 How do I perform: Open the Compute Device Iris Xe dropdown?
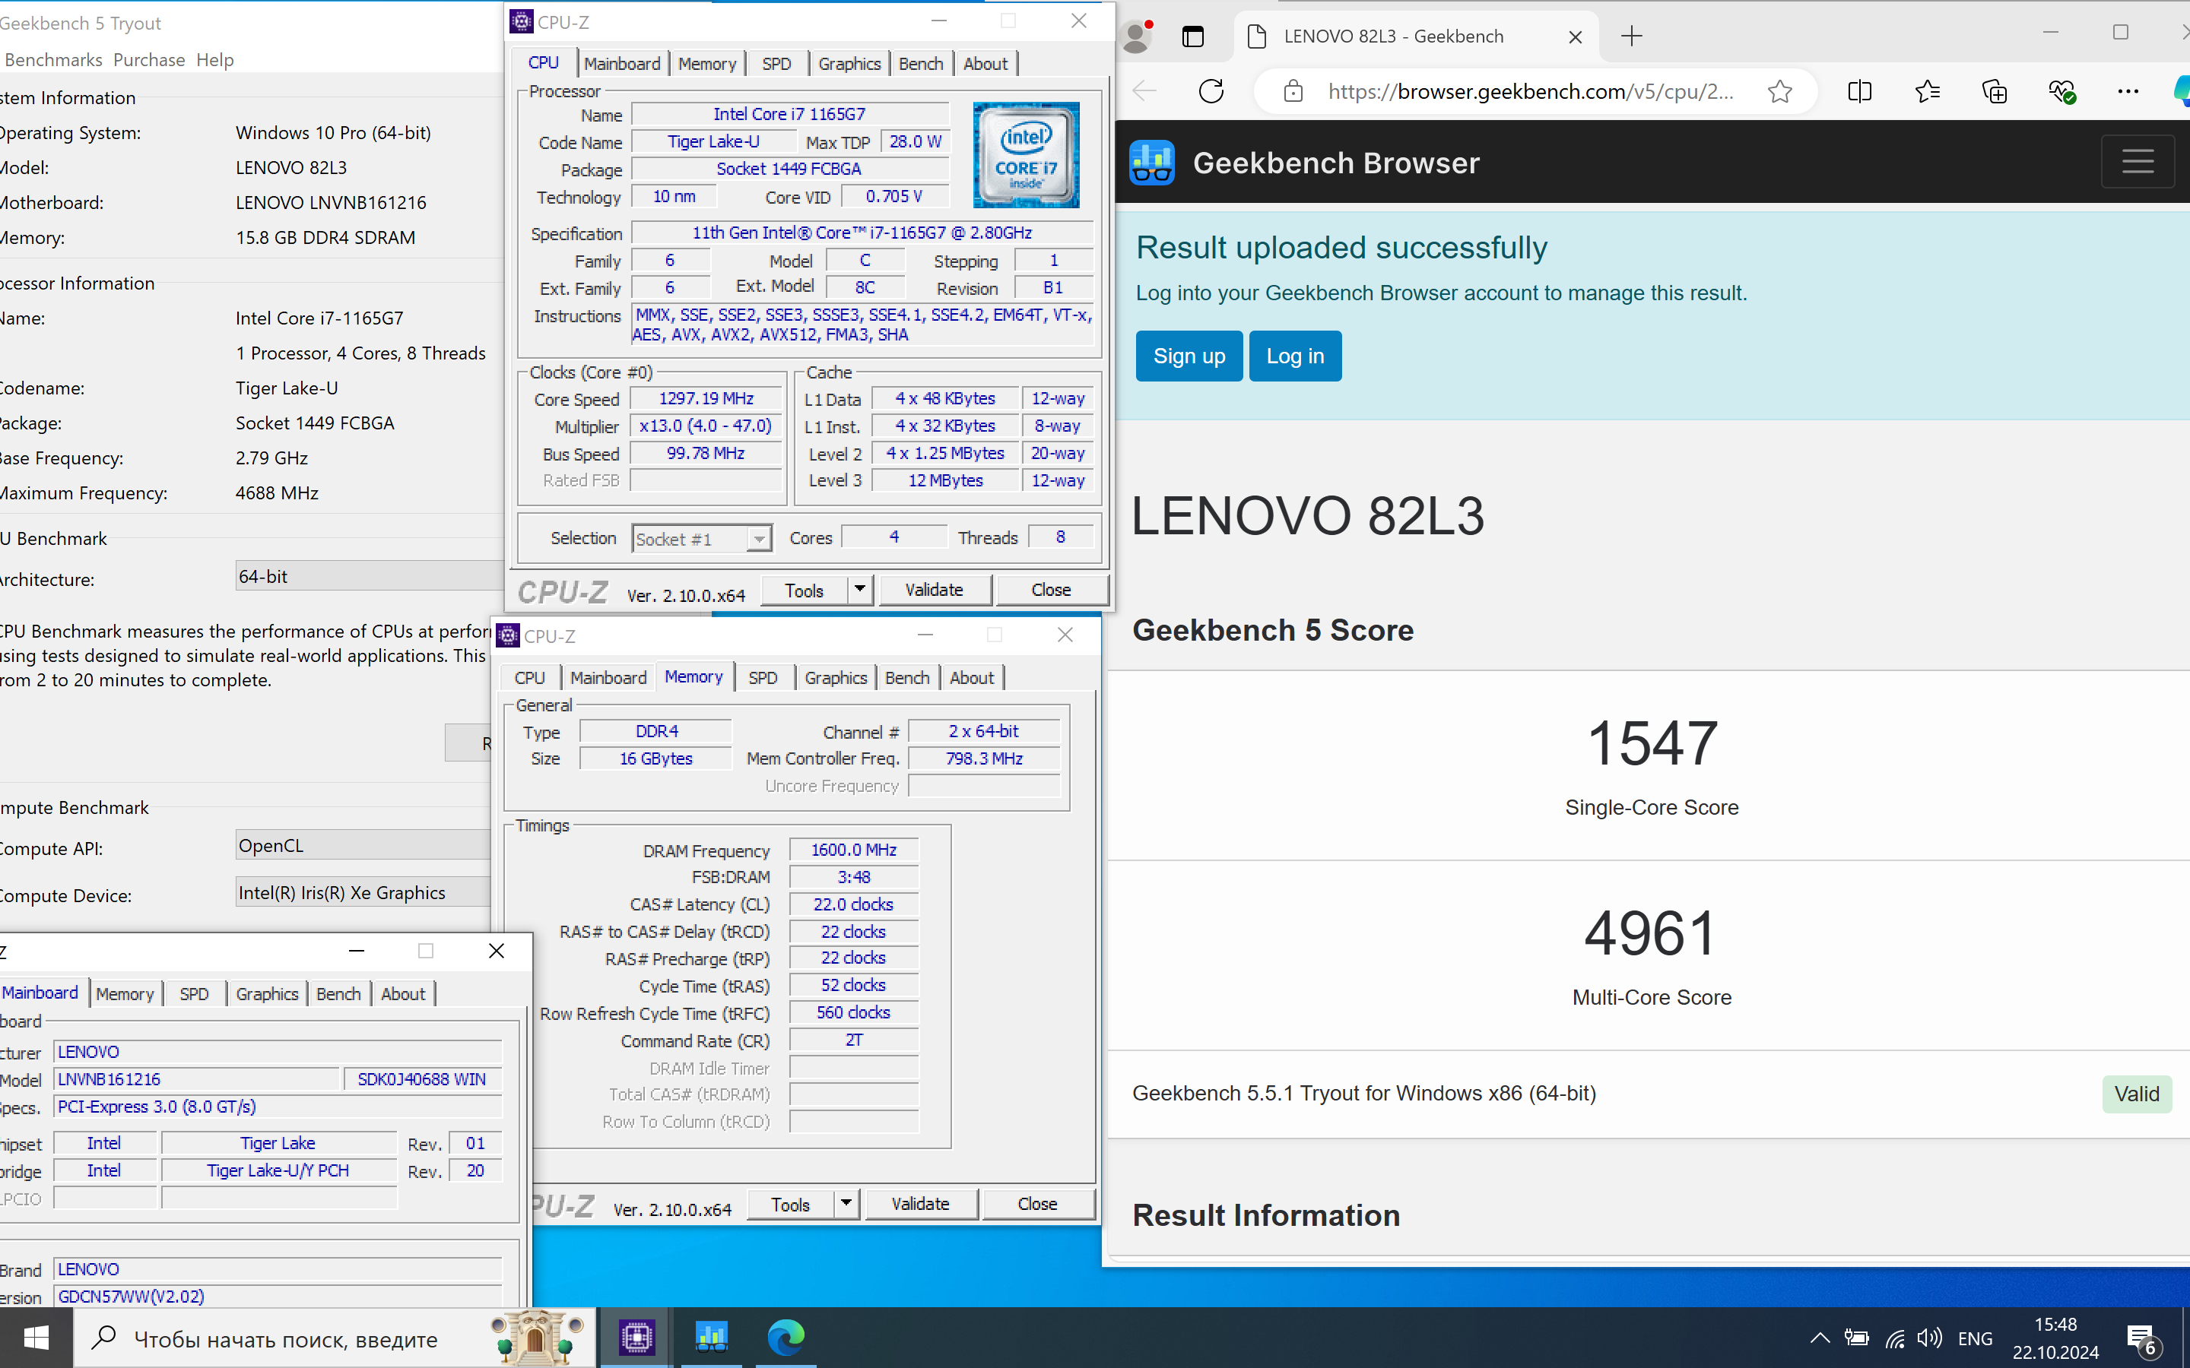coord(363,892)
